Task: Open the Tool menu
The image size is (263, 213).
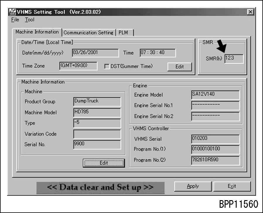Action: click(x=30, y=20)
